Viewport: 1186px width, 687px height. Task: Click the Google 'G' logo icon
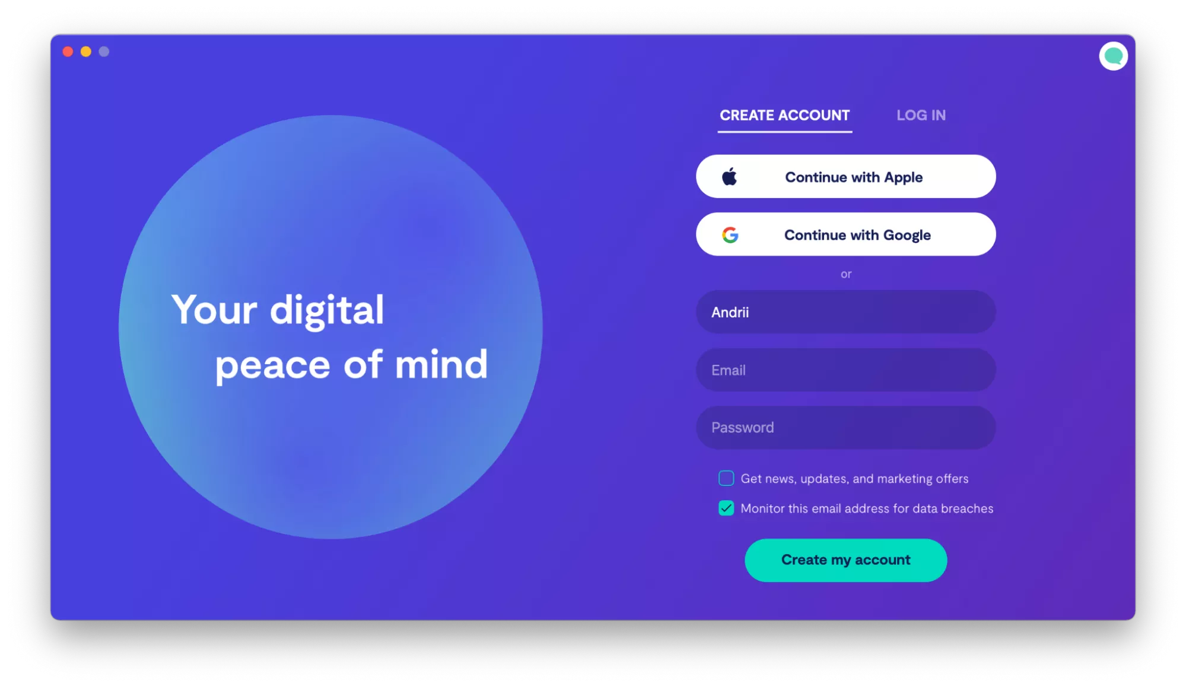click(x=729, y=235)
